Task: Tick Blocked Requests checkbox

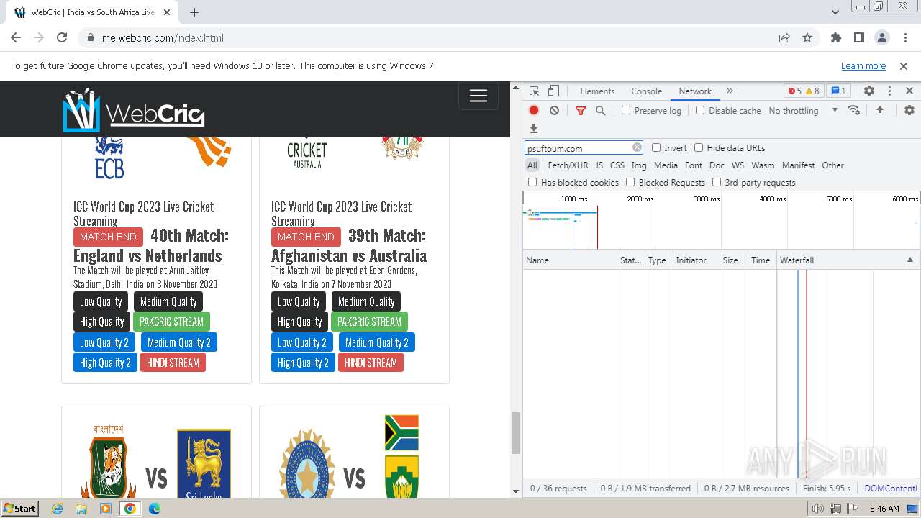Action: (630, 182)
